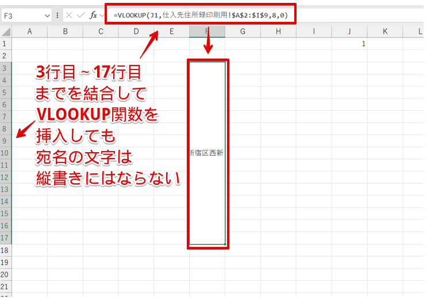
Task: Open the Insert Function fx button
Action: [x=94, y=16]
